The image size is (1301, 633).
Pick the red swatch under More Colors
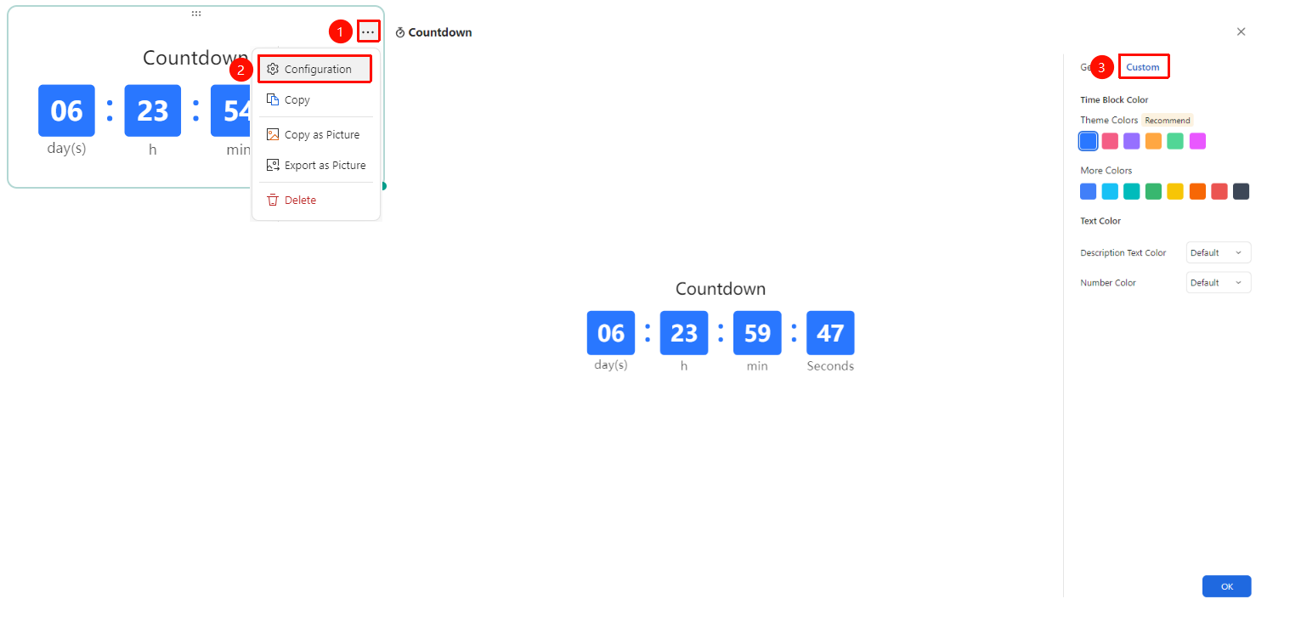pyautogui.click(x=1219, y=191)
